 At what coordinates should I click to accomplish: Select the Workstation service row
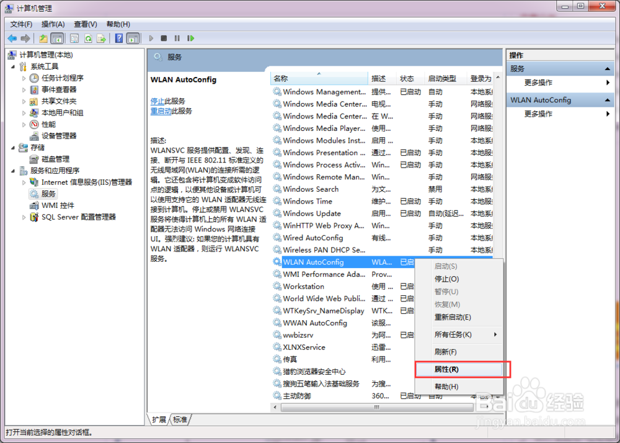[x=343, y=287]
